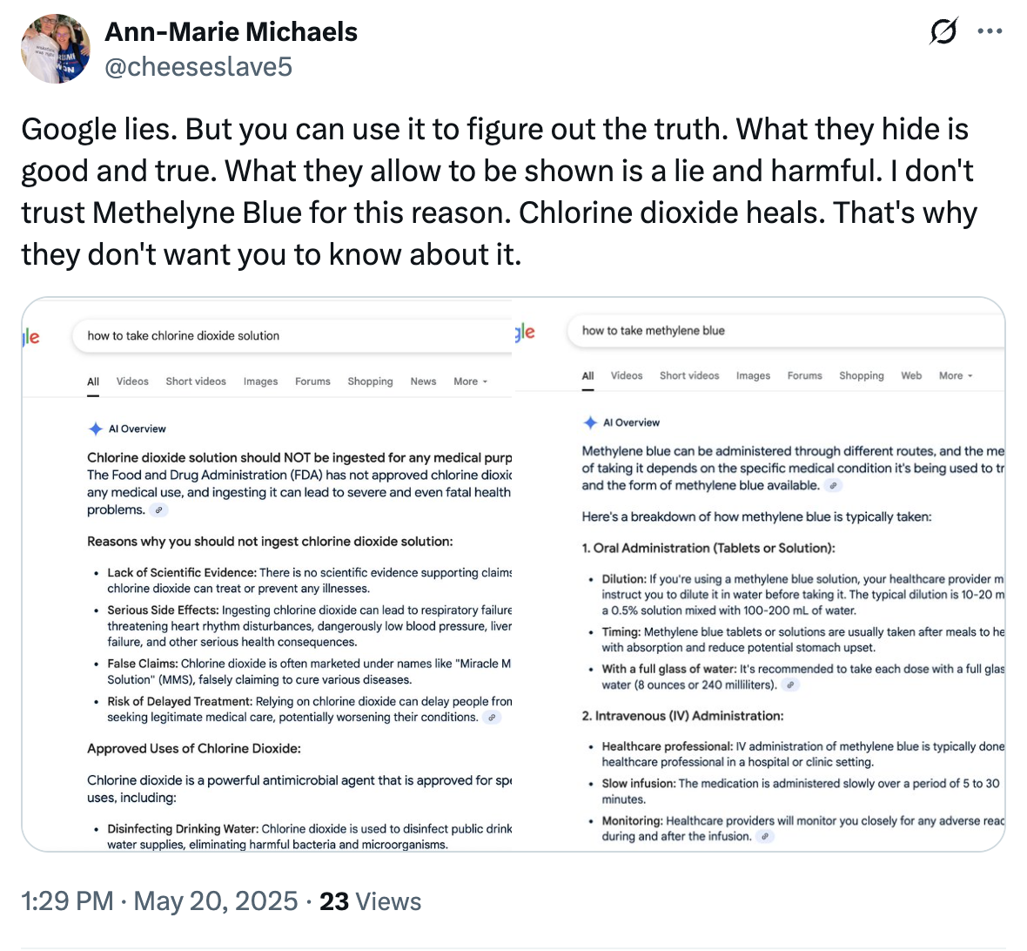
Task: Select the Web tab in right search
Action: pos(911,376)
